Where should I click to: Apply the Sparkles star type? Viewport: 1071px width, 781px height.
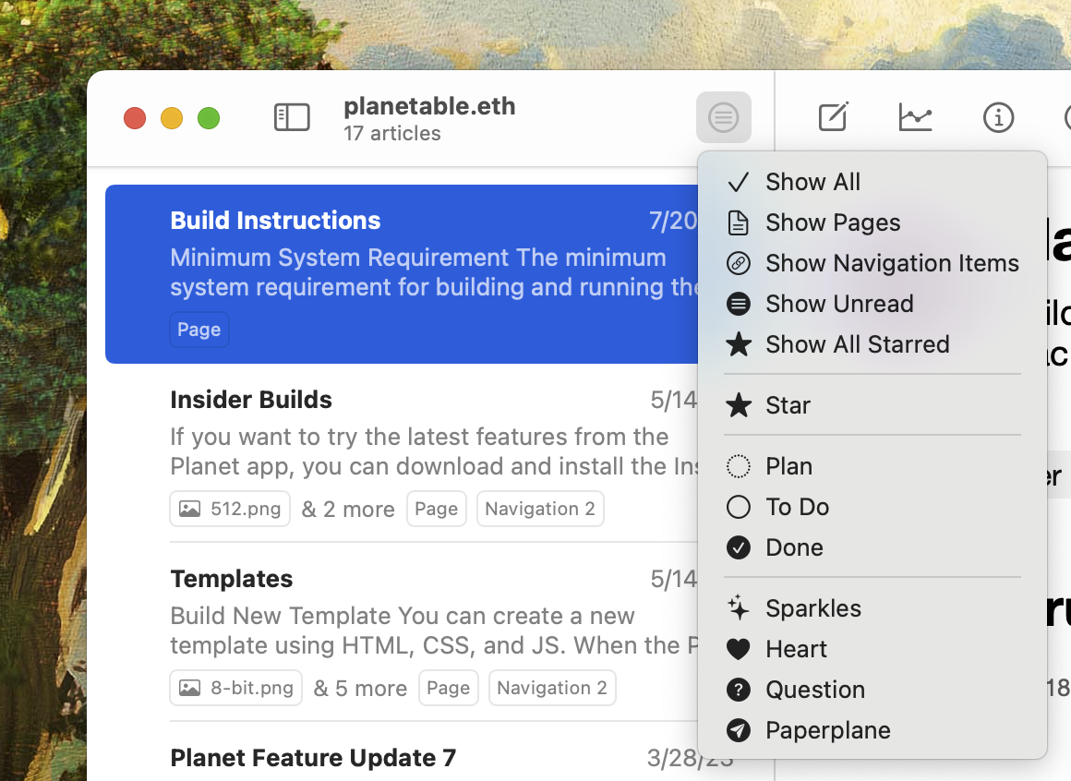(x=812, y=608)
